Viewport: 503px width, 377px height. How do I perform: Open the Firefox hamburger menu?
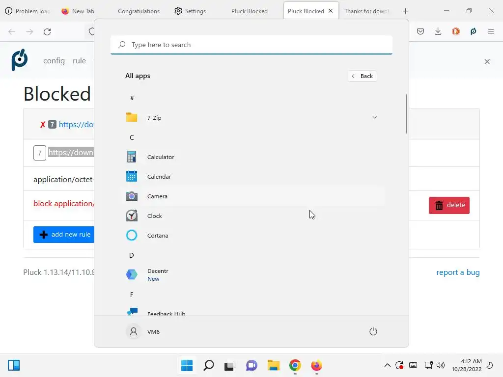[491, 31]
